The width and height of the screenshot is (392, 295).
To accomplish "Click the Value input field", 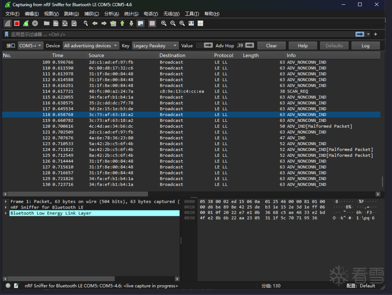I will [x=200, y=45].
